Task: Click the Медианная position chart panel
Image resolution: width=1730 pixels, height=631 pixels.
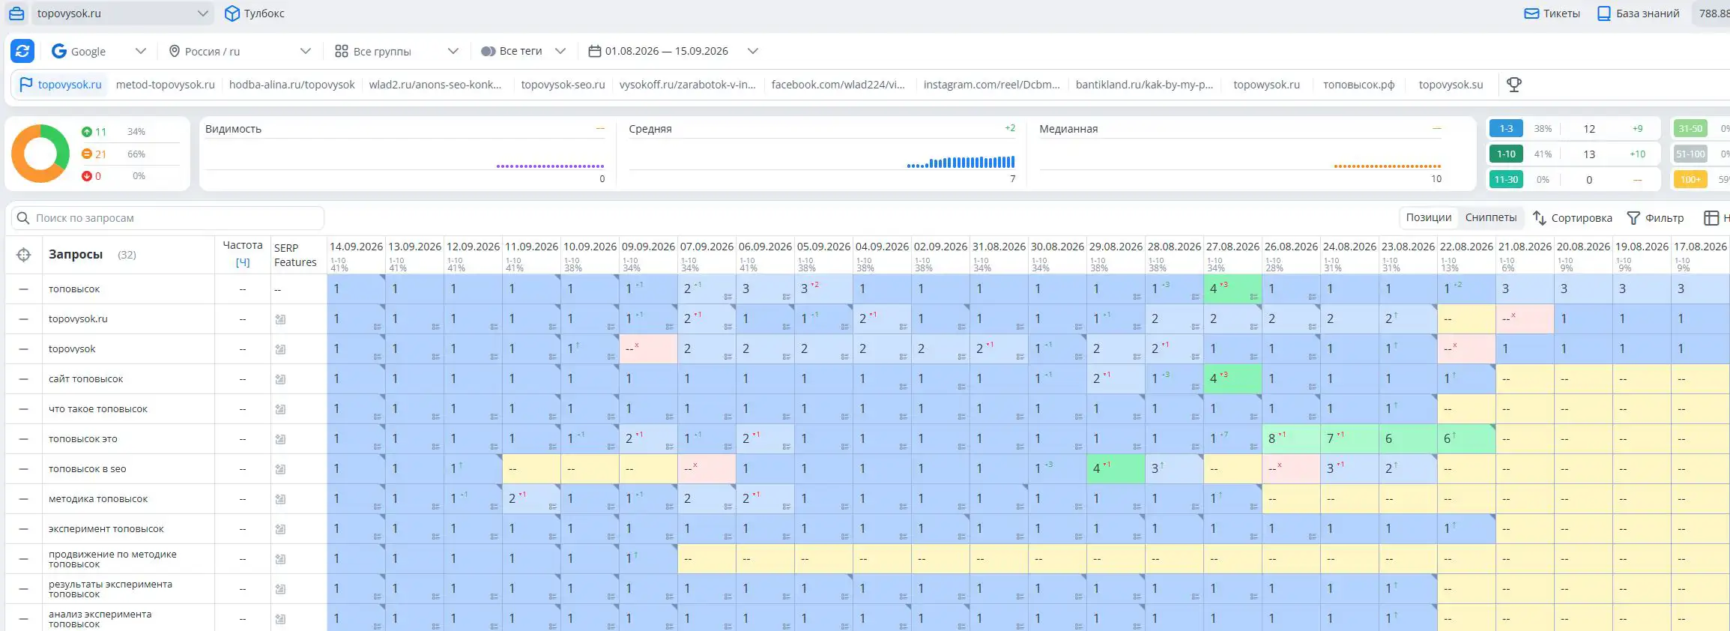Action: (1240, 154)
